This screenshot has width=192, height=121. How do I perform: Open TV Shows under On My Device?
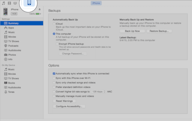[22, 78]
